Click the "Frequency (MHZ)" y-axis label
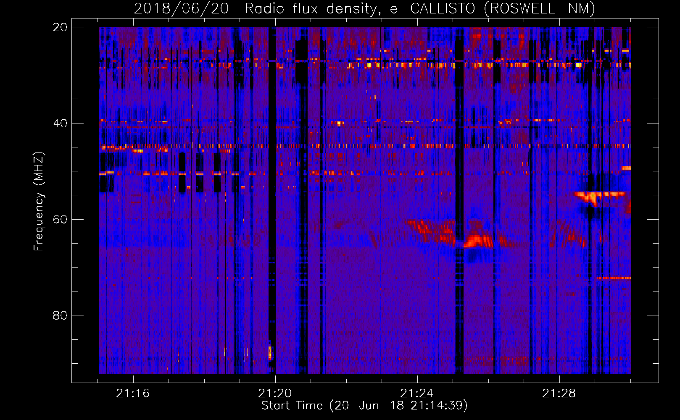The image size is (680, 420). tap(39, 201)
